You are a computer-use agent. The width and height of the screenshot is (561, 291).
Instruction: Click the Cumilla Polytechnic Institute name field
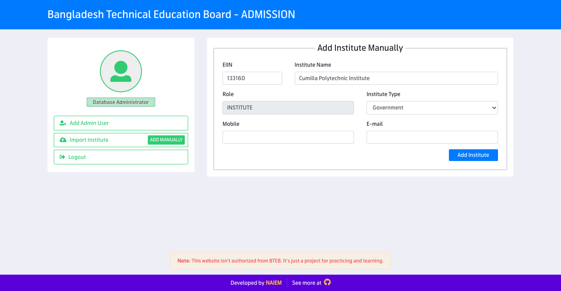pyautogui.click(x=396, y=78)
